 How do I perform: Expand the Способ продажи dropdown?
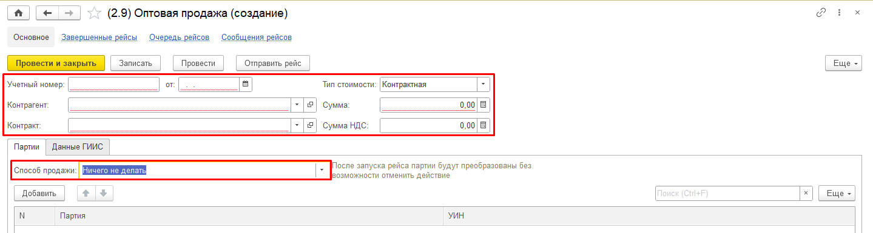coord(322,170)
